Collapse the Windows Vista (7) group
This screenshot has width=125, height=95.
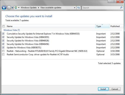tap(12, 30)
